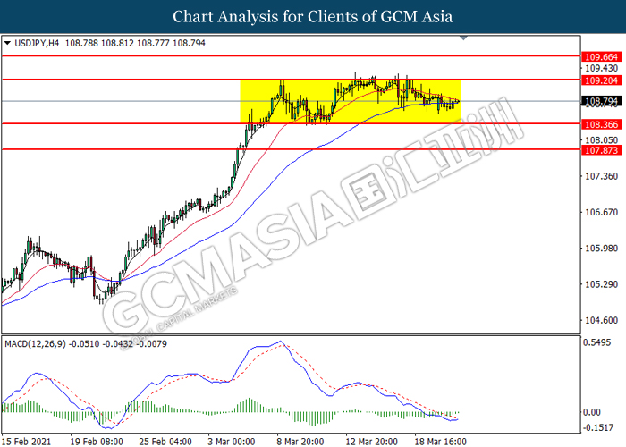Viewport: 626px width, 447px height.
Task: Click the 109.430 price scale value
Action: pyautogui.click(x=601, y=68)
